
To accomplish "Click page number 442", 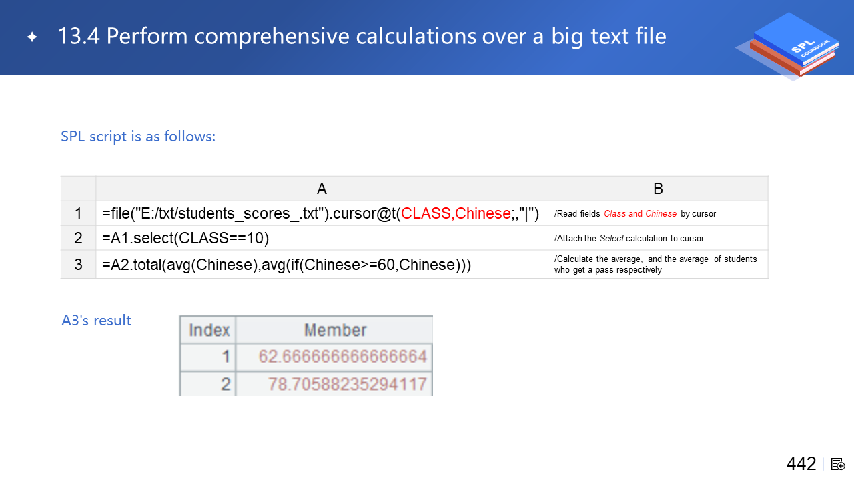I will [x=801, y=464].
